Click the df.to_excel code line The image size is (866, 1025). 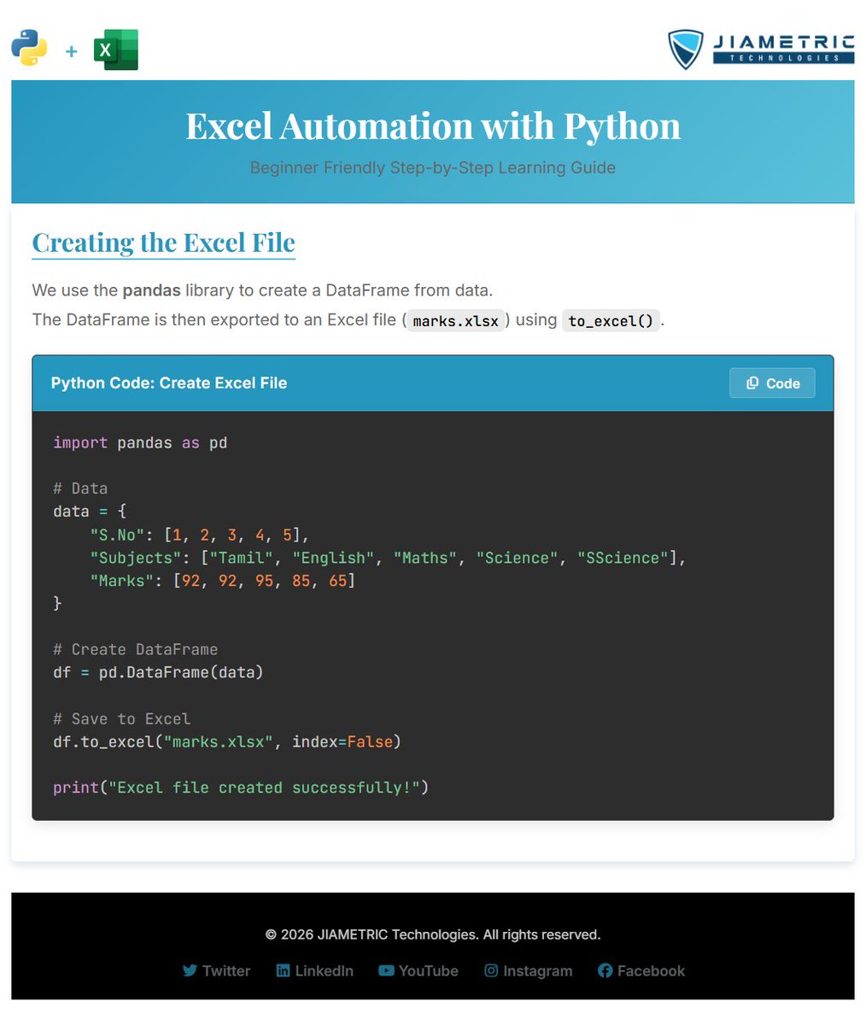(x=227, y=741)
